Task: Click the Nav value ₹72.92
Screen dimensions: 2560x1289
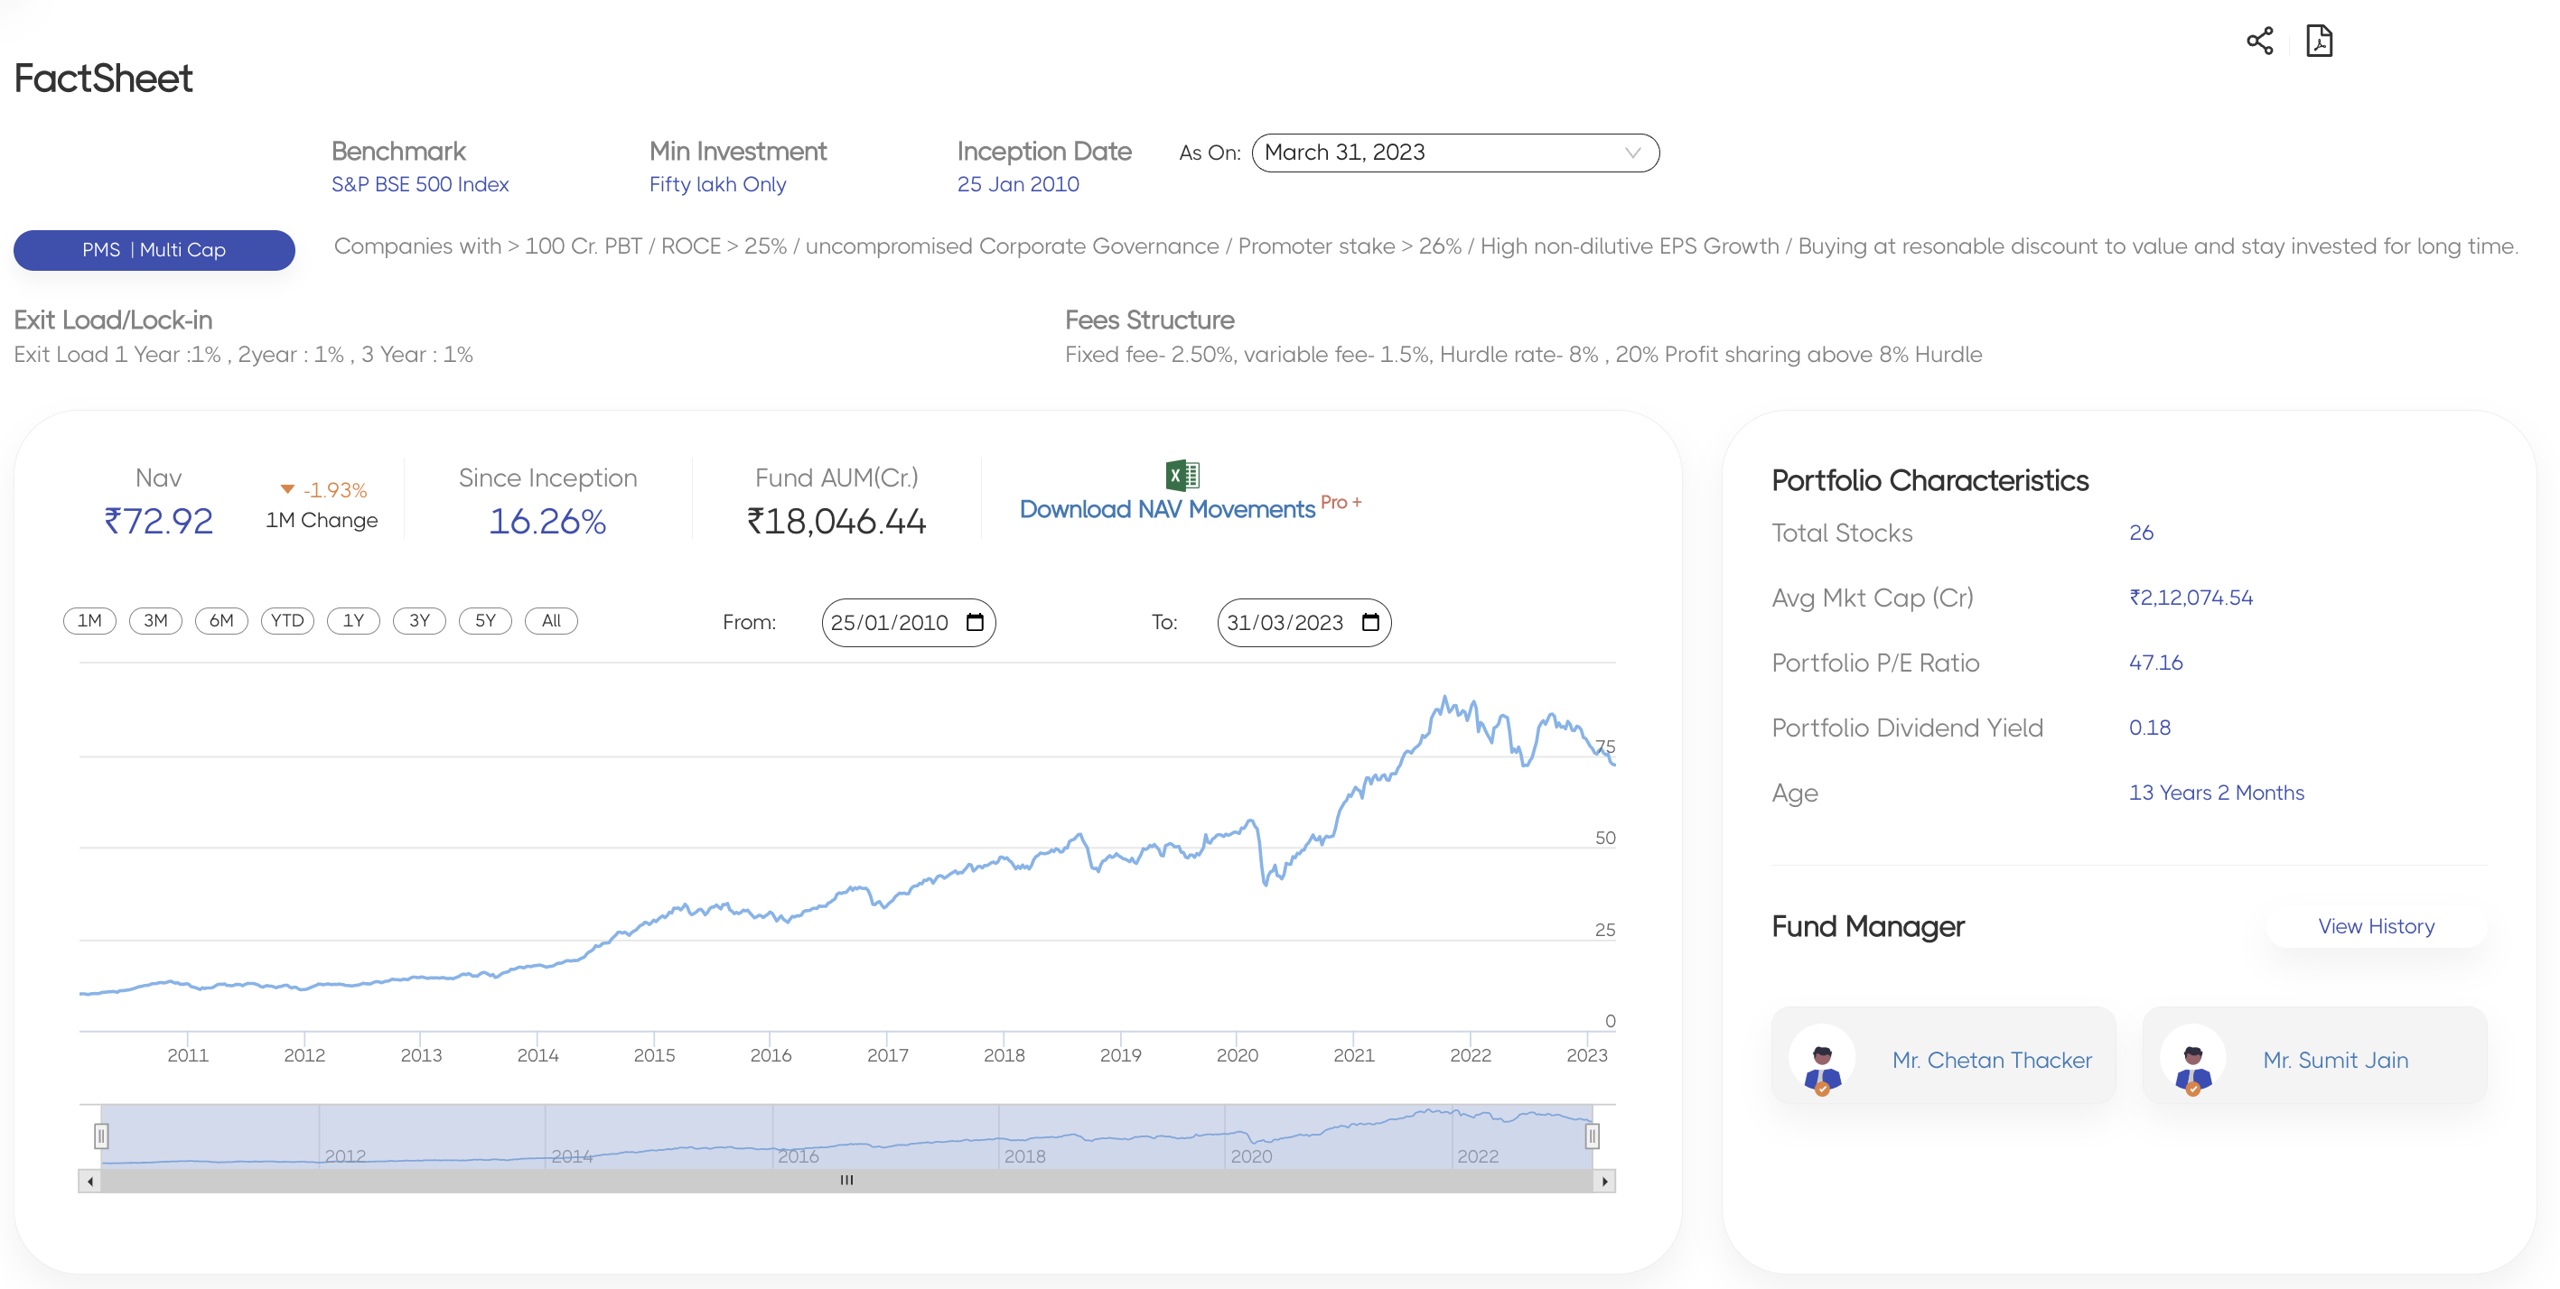Action: (x=158, y=522)
